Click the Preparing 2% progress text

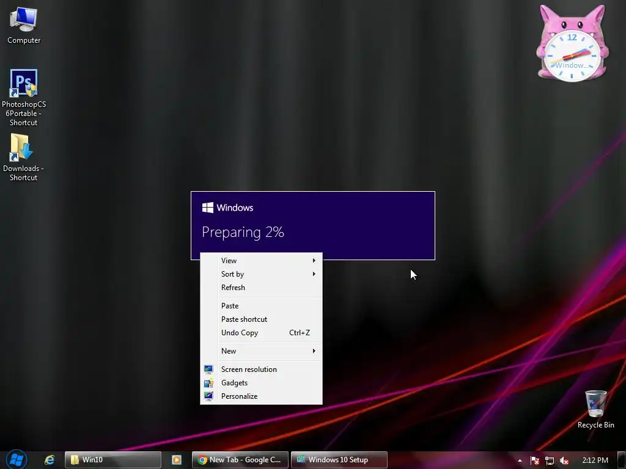click(243, 232)
